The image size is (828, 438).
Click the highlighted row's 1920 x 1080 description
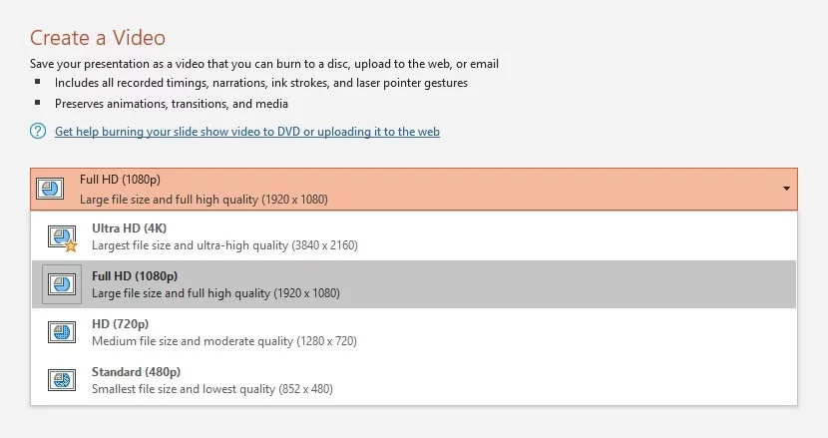point(215,293)
